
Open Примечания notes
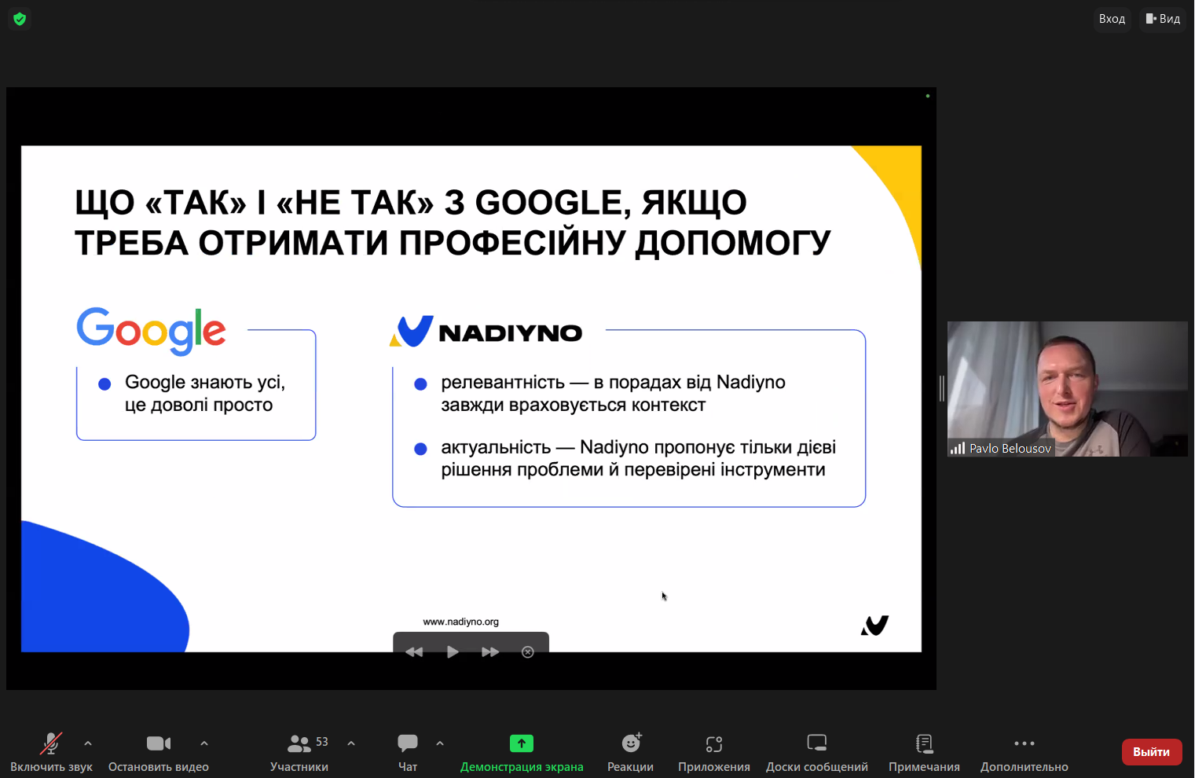tap(924, 752)
